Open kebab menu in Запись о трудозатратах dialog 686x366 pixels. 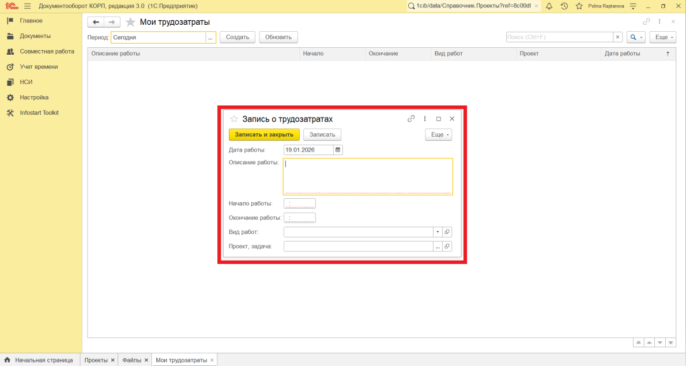click(425, 119)
